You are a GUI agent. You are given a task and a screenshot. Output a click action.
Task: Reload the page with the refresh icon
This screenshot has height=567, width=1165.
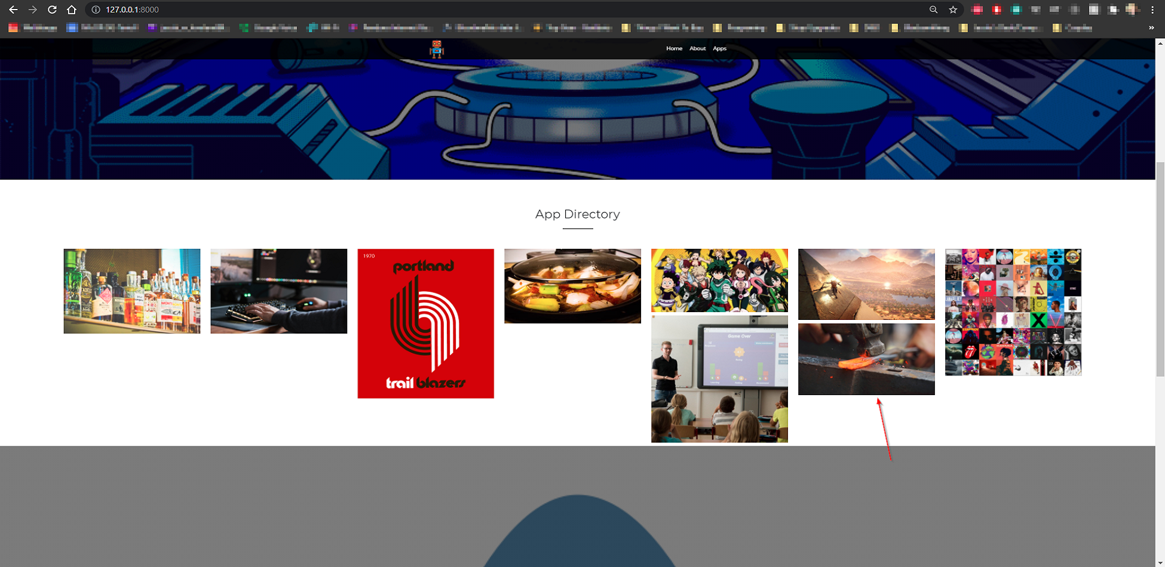[x=53, y=10]
